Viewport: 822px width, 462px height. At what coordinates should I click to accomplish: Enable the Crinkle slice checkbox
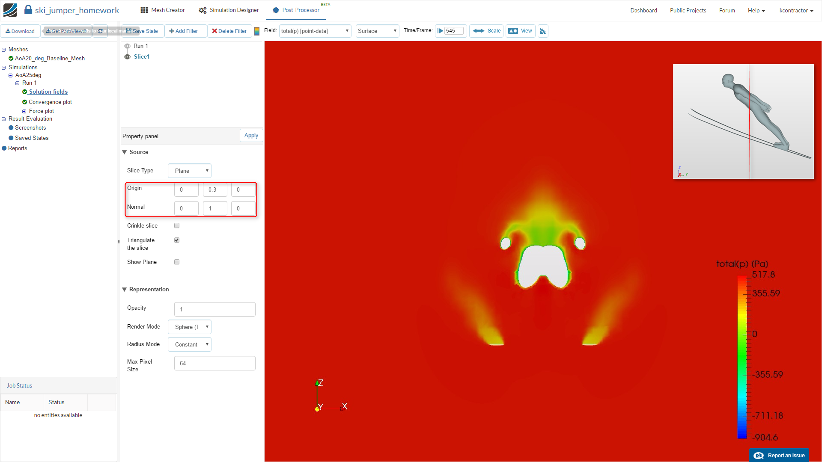[x=177, y=225]
